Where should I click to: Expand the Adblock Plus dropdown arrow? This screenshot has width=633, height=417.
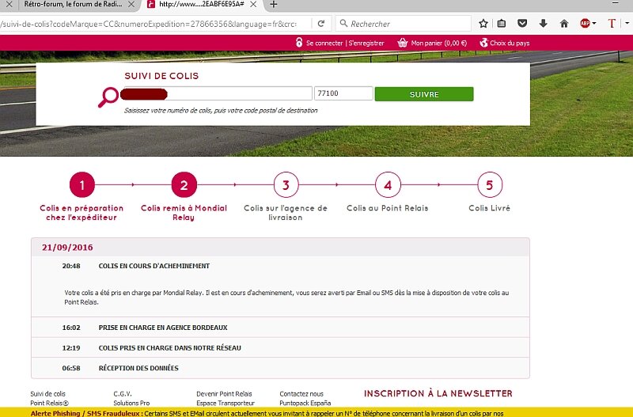[x=594, y=24]
